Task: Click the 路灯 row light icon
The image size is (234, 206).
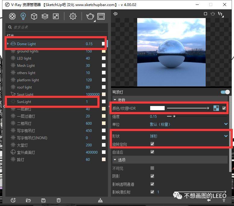Action: [13, 159]
